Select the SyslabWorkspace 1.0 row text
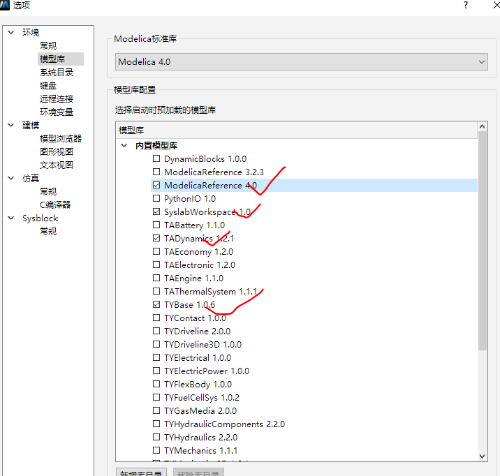The image size is (500, 476). tap(207, 212)
